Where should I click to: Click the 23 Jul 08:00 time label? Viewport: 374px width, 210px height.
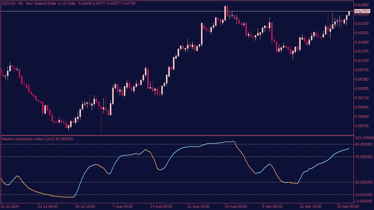48,206
